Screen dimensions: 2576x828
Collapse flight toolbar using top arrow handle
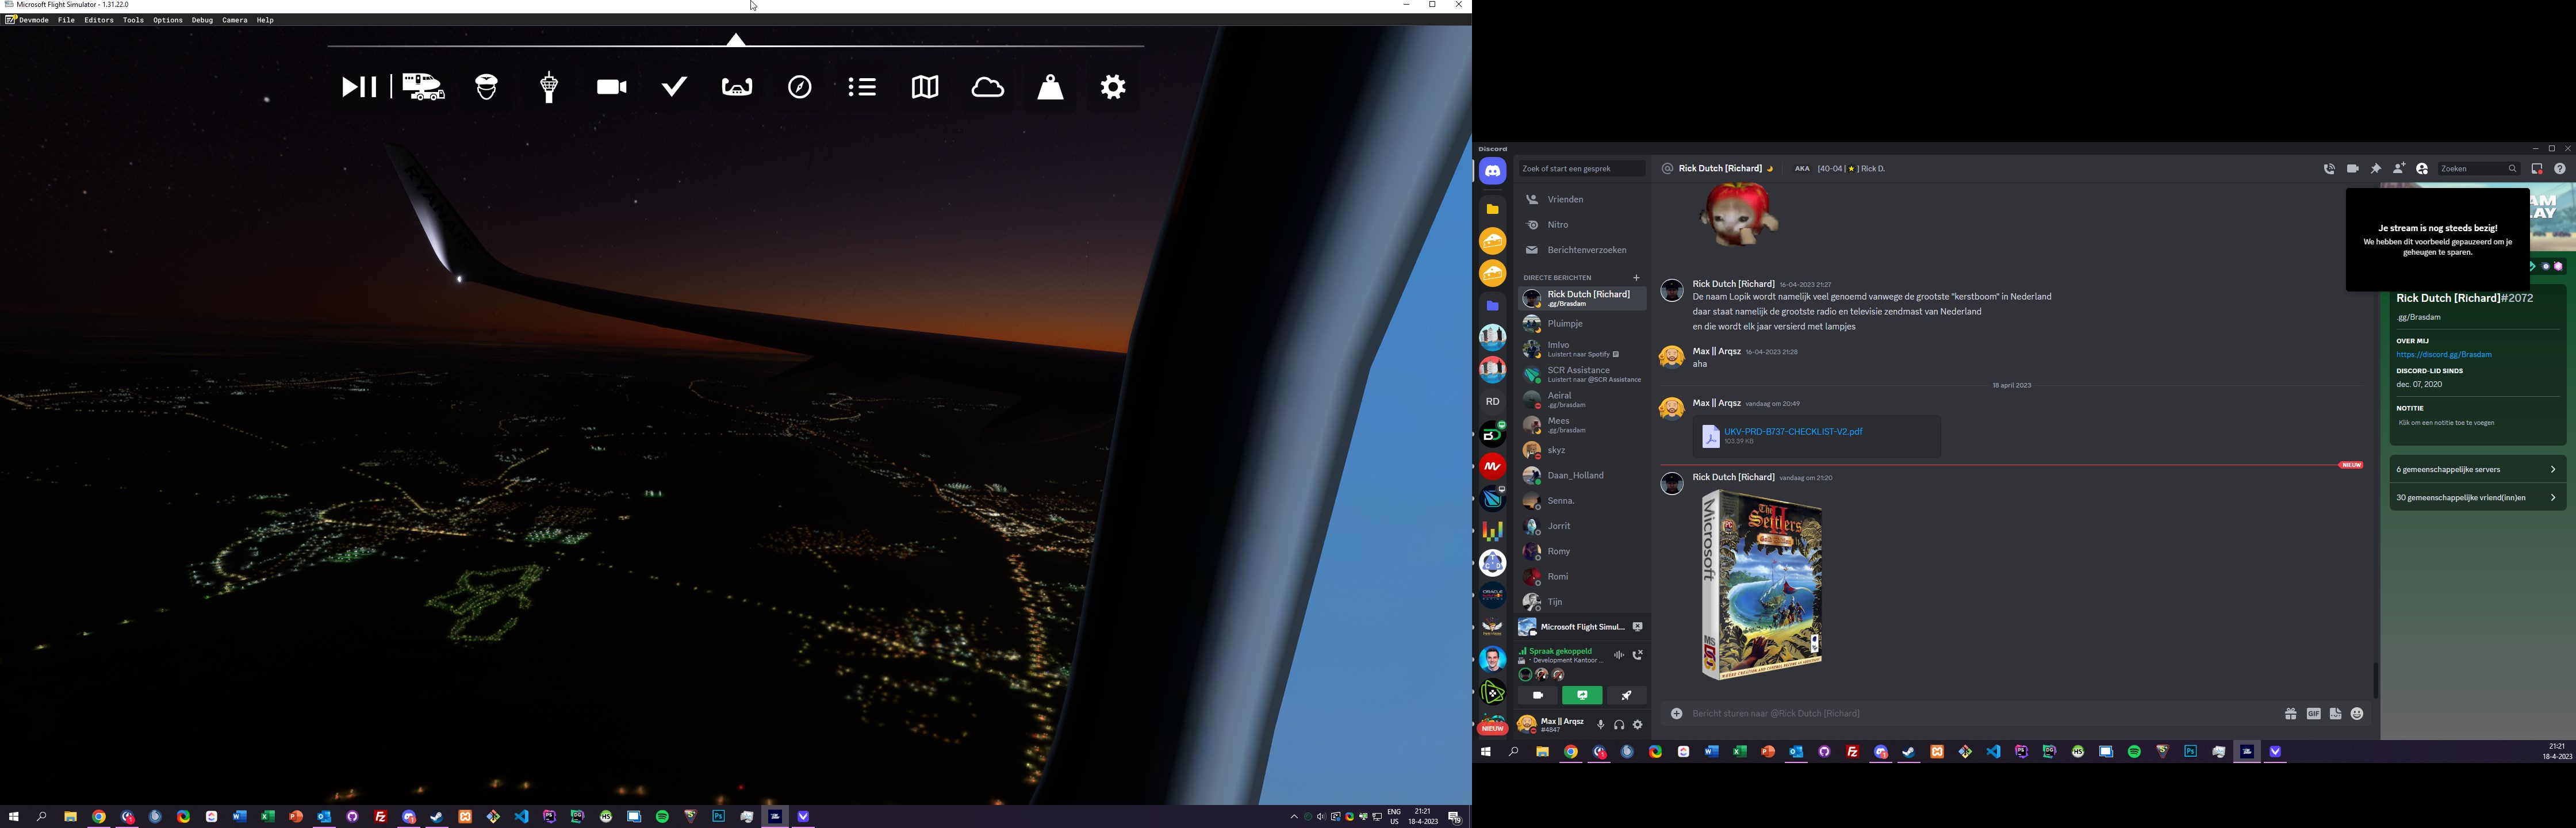coord(736,41)
